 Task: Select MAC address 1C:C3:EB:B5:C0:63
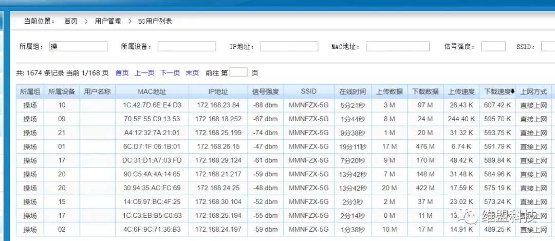coord(152,215)
